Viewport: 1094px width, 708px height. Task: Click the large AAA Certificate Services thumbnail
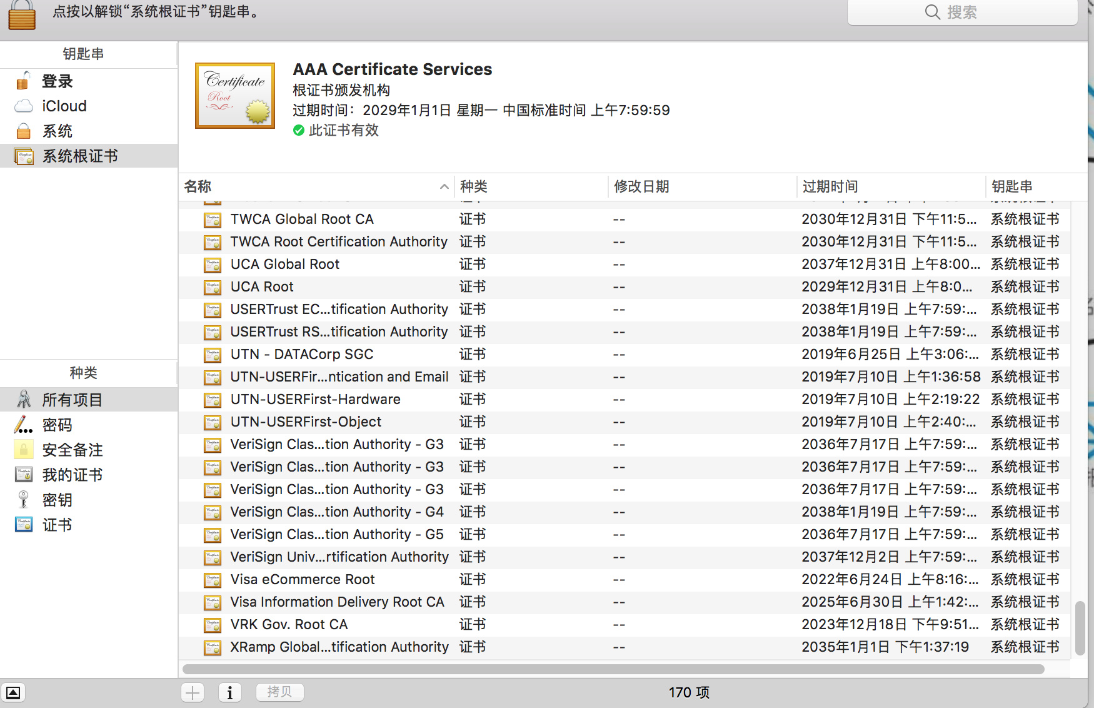click(235, 96)
